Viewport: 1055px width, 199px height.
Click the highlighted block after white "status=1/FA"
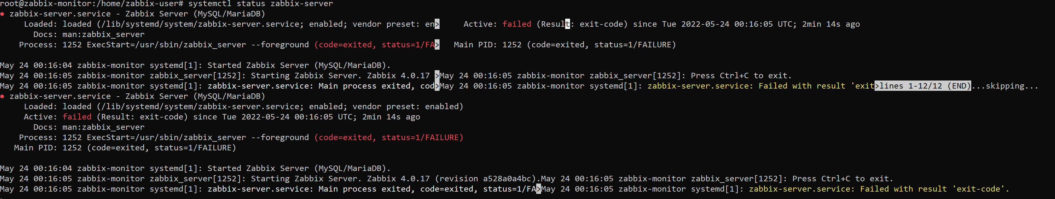click(x=538, y=189)
